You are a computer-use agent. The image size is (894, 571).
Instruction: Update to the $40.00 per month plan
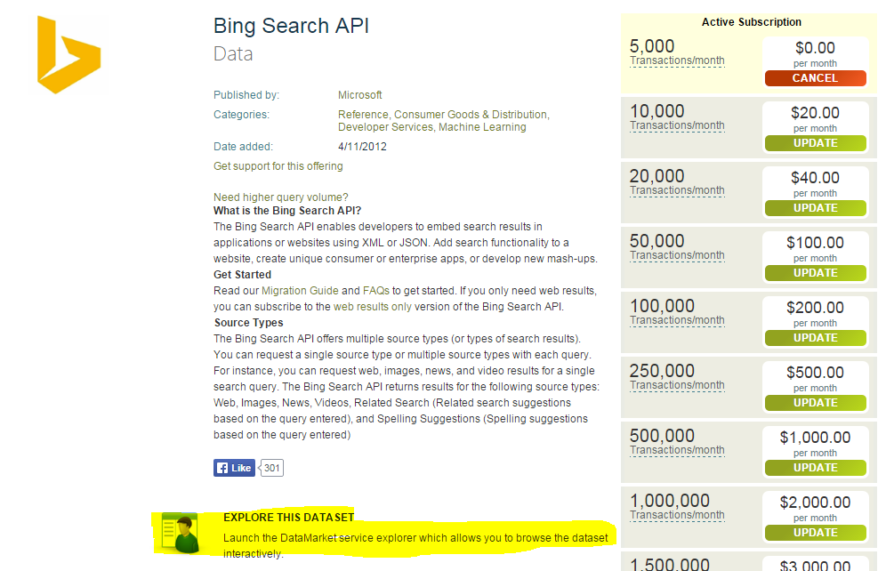pos(816,208)
